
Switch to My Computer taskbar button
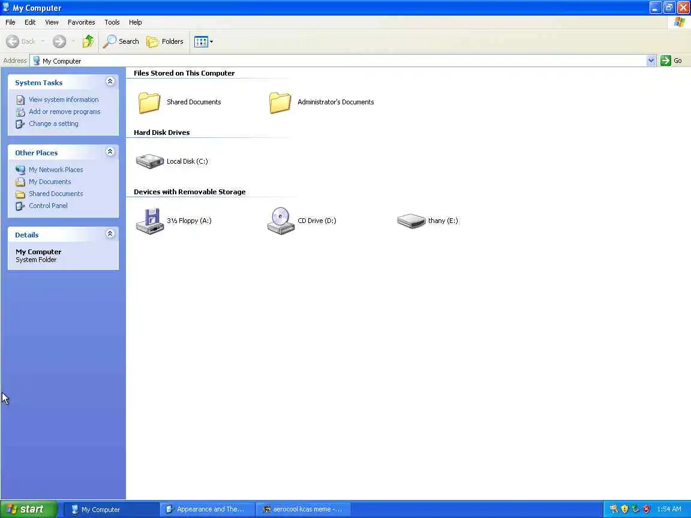(x=112, y=509)
